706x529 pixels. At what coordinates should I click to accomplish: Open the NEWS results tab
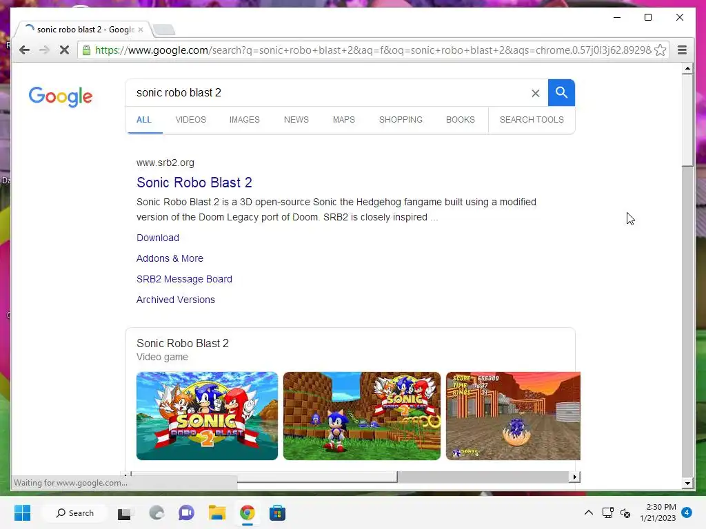(x=296, y=120)
